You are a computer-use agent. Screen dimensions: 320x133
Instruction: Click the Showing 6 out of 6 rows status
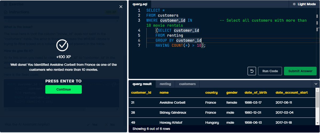151,129
